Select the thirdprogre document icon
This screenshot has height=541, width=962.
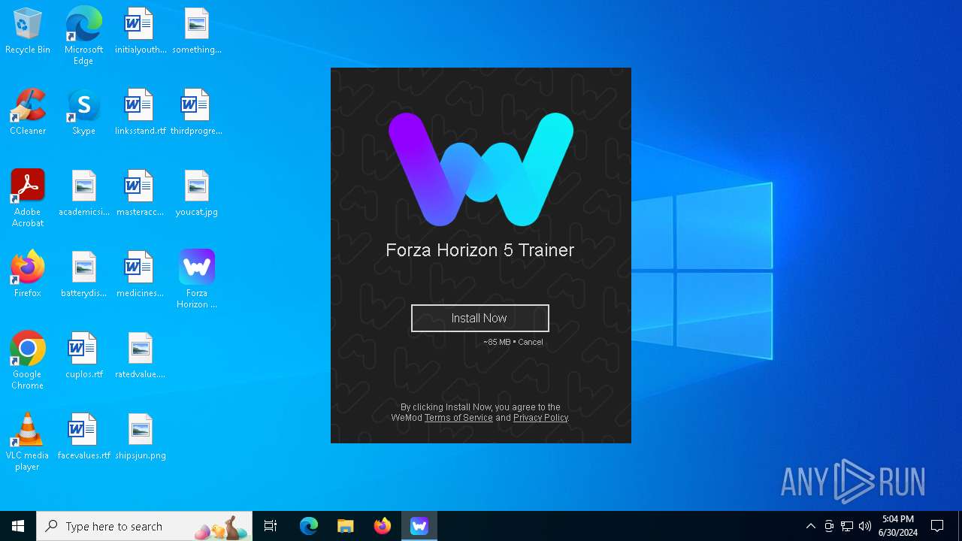point(197,113)
